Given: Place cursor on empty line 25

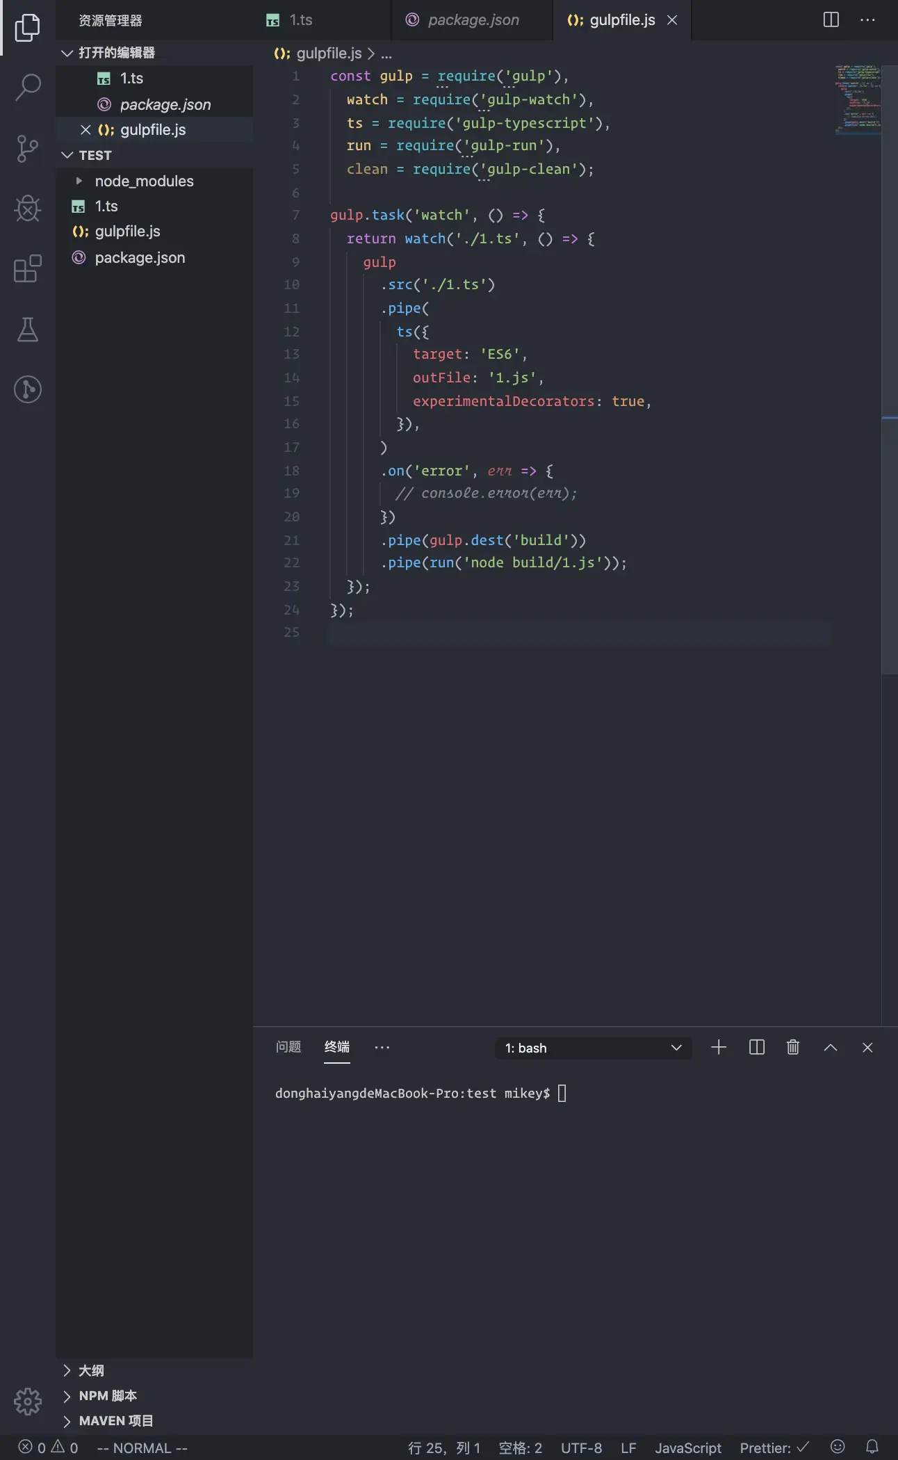Looking at the screenshot, I should pos(579,633).
